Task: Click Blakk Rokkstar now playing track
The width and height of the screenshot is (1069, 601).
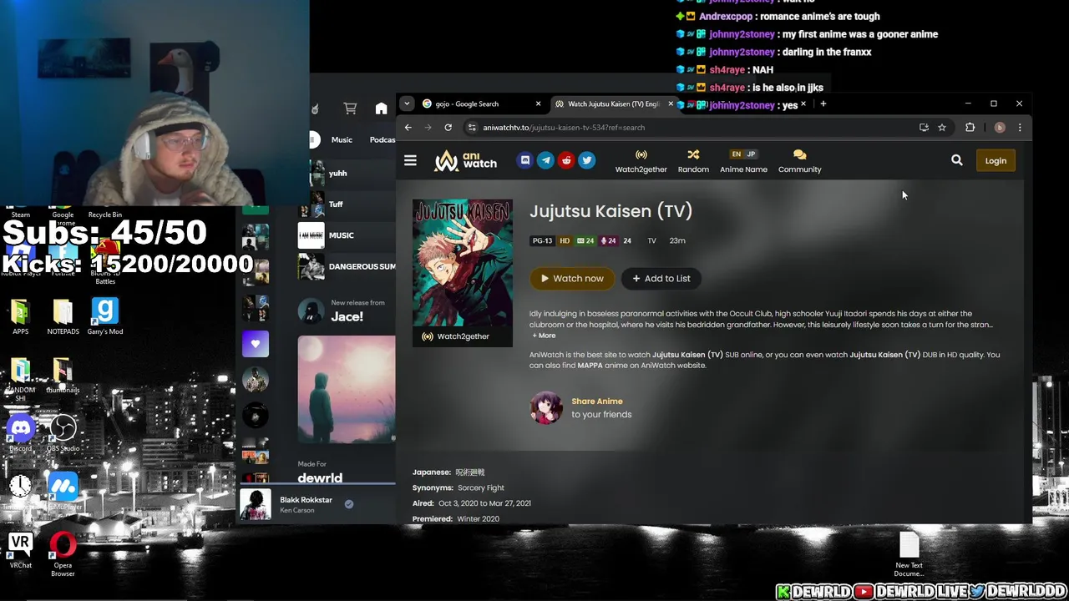Action: click(x=306, y=500)
